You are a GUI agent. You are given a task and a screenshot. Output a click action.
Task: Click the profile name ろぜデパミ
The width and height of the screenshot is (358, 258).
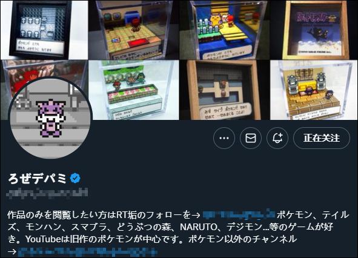tap(38, 179)
